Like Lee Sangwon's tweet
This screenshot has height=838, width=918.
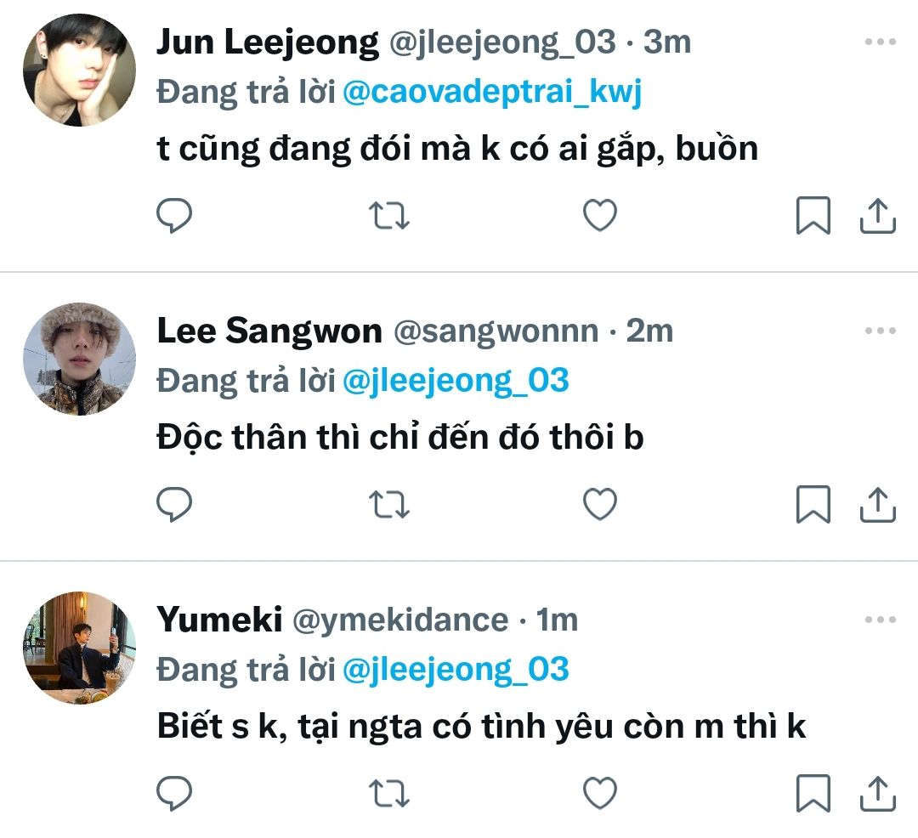click(600, 505)
